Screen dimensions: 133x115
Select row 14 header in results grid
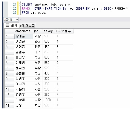pyautogui.click(x=9, y=105)
